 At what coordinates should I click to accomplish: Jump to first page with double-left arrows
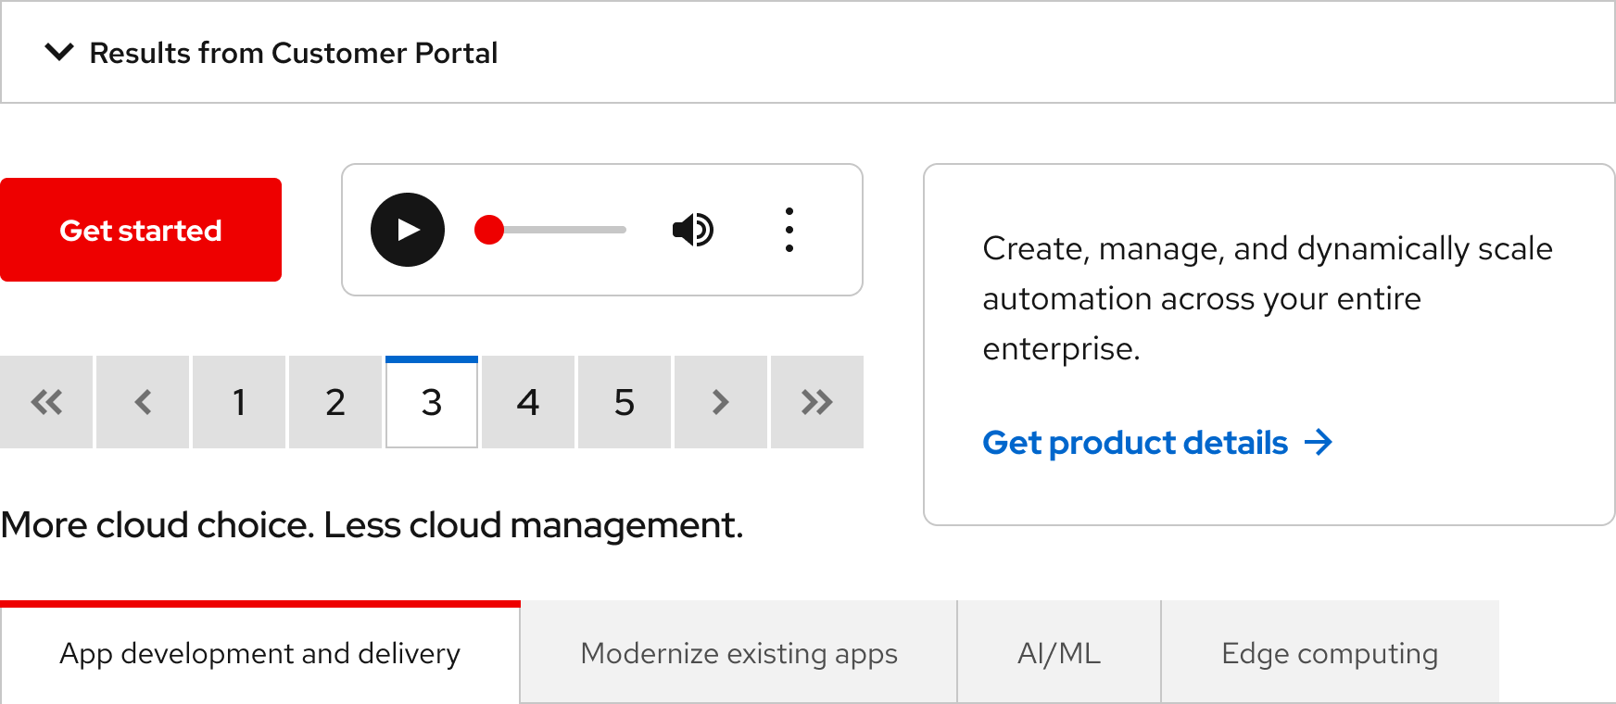(46, 402)
